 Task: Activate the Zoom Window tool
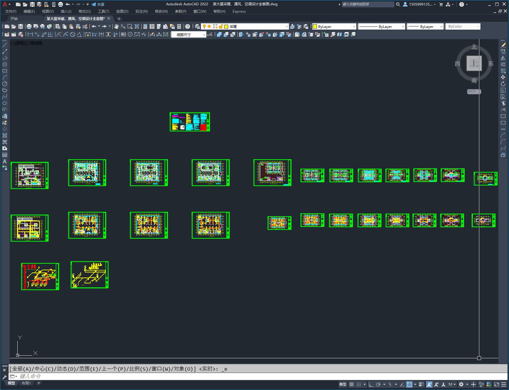(x=130, y=26)
